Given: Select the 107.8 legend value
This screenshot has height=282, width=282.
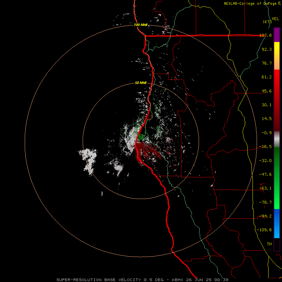Looking at the screenshot, I should pos(266,35).
